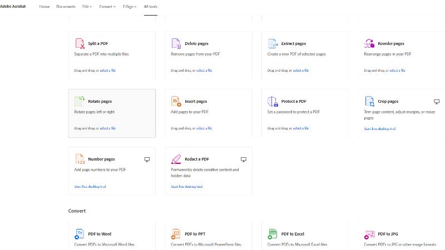Click the PDF to PPT icon
The width and height of the screenshot is (445, 250).
tap(176, 234)
